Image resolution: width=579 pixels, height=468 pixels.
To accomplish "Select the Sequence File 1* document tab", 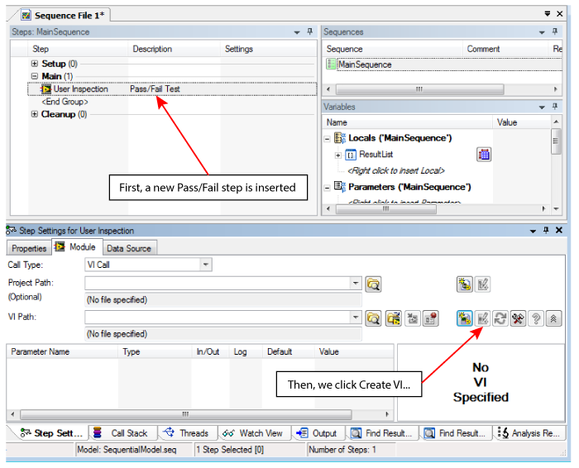I will pos(64,16).
